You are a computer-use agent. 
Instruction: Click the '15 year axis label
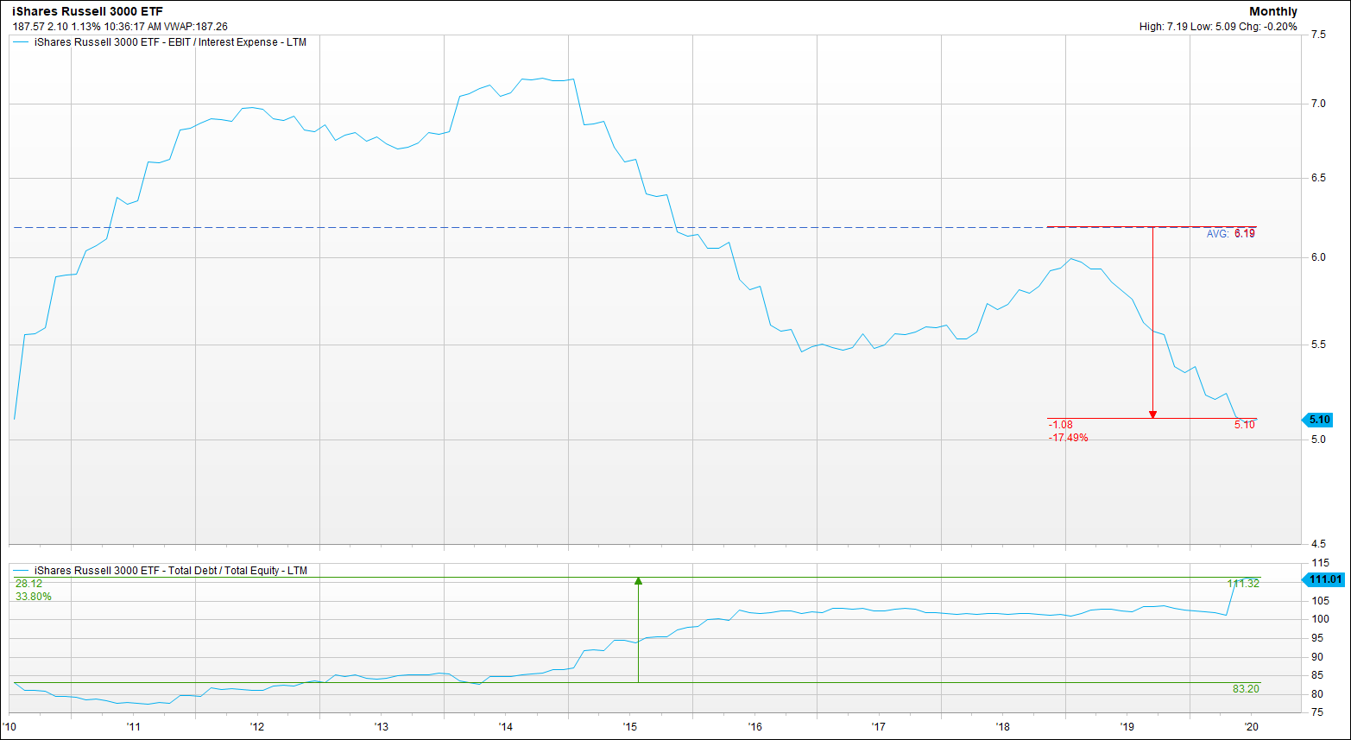tap(629, 727)
